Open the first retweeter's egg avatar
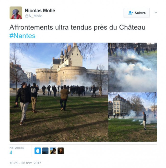Screen dimensions: 166x168 38,151
